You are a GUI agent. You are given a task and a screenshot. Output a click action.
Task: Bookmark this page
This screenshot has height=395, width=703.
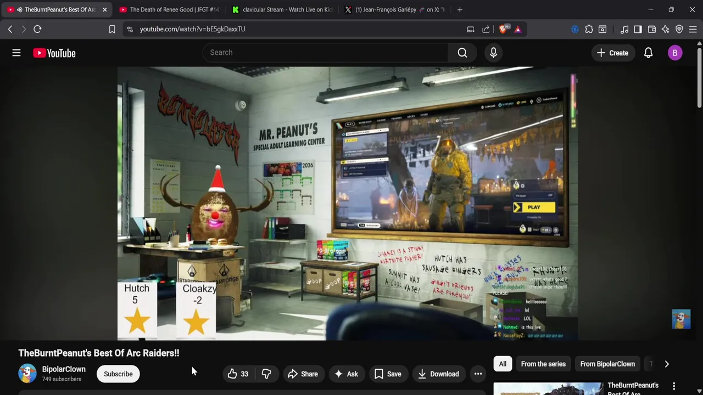[x=112, y=29]
